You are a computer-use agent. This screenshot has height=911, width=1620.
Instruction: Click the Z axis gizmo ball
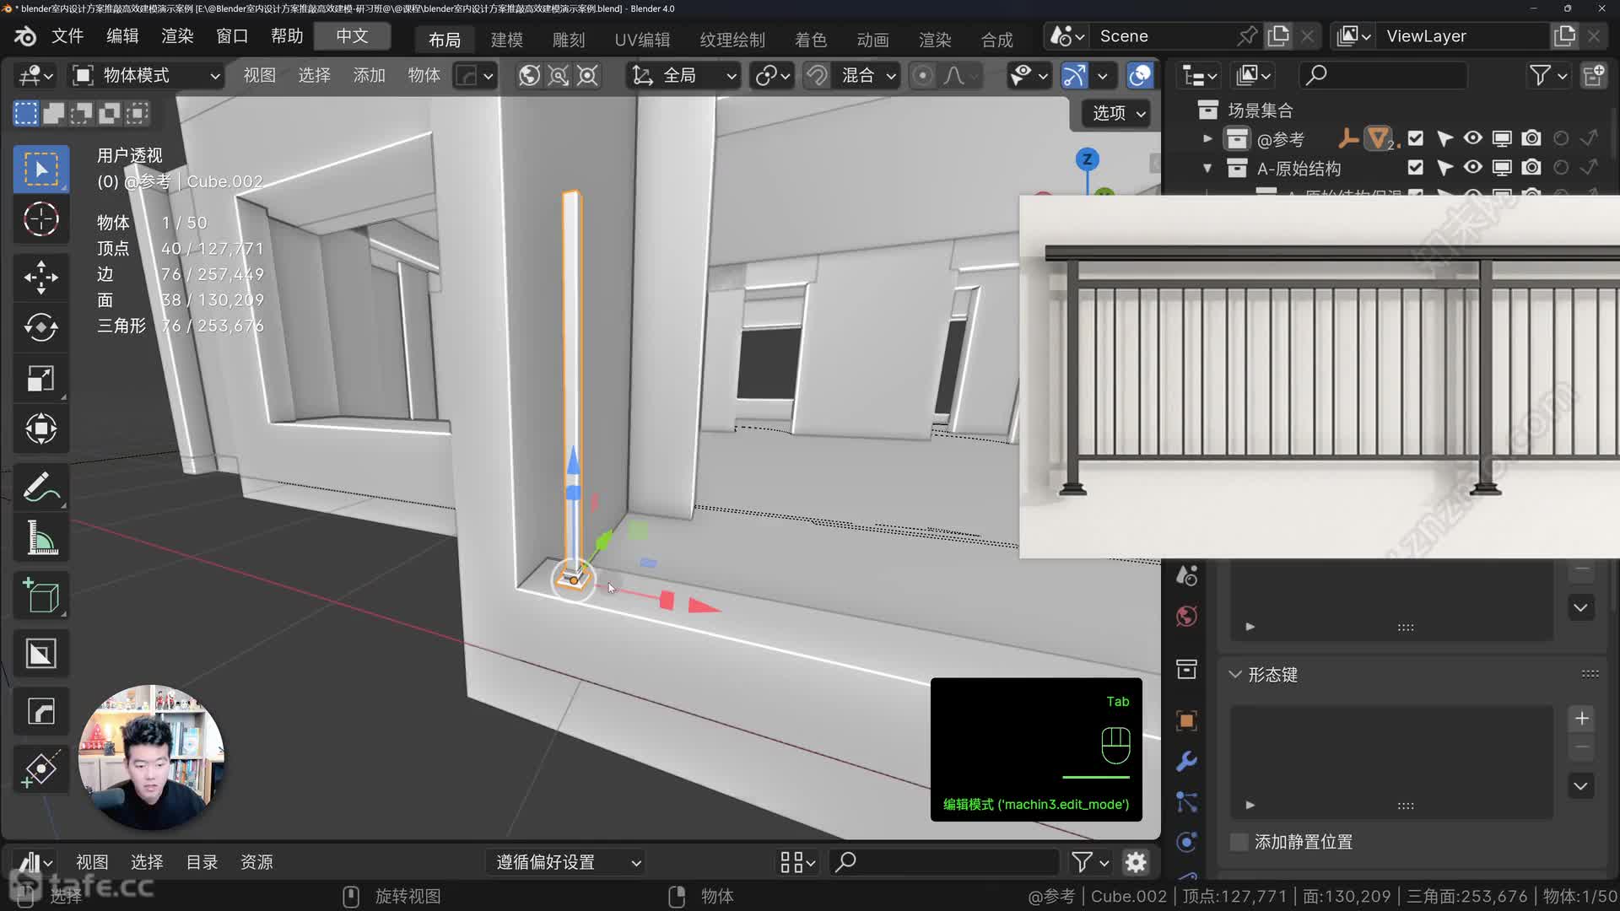1087,159
